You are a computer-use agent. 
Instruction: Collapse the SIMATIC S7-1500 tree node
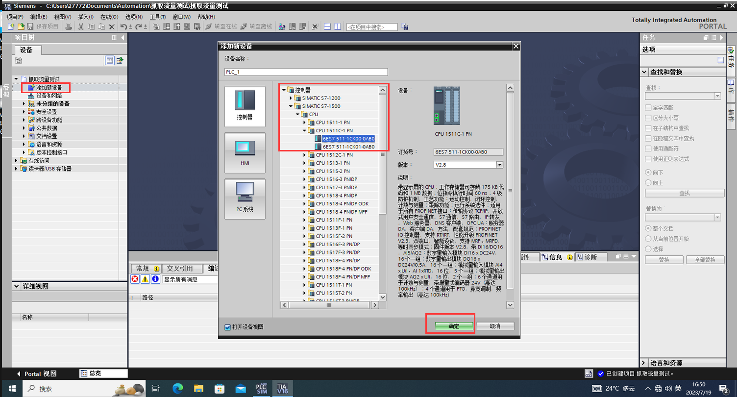291,106
